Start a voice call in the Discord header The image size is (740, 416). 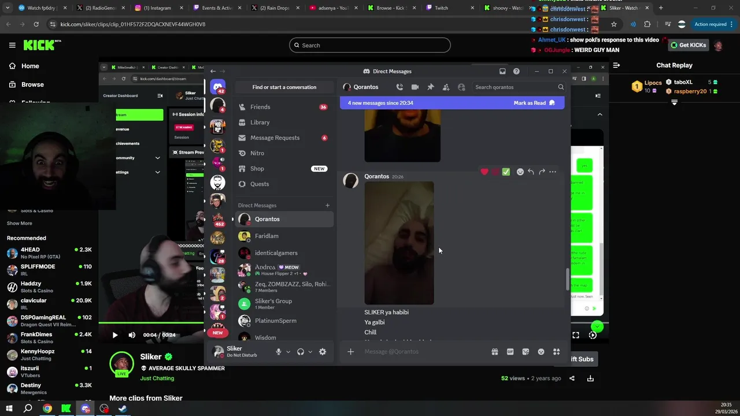click(399, 87)
